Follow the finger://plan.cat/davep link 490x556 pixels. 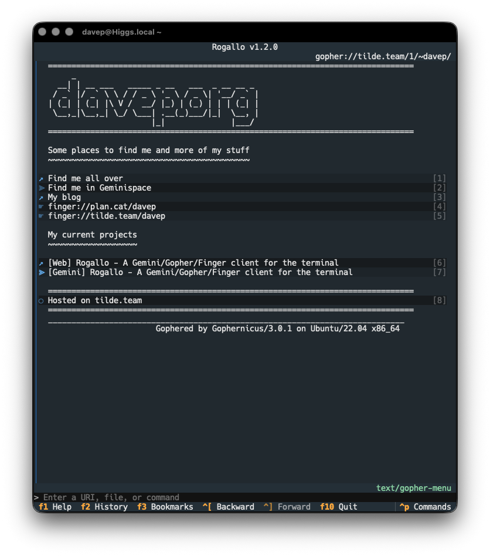tap(102, 206)
